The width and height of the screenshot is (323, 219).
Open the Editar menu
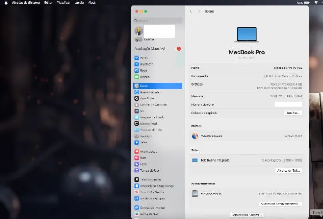tap(48, 3)
